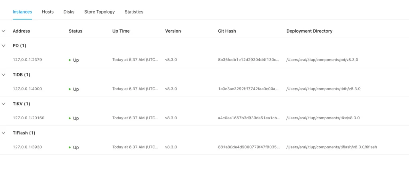Click the Version column header

click(173, 31)
